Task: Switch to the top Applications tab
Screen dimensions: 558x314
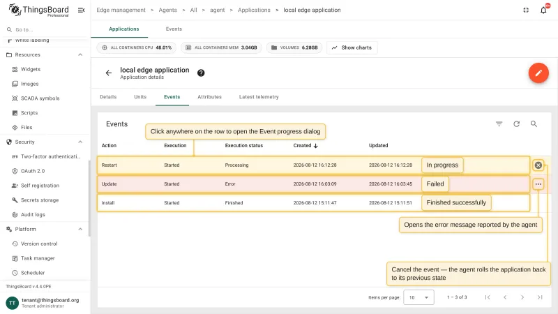Action: point(124,29)
